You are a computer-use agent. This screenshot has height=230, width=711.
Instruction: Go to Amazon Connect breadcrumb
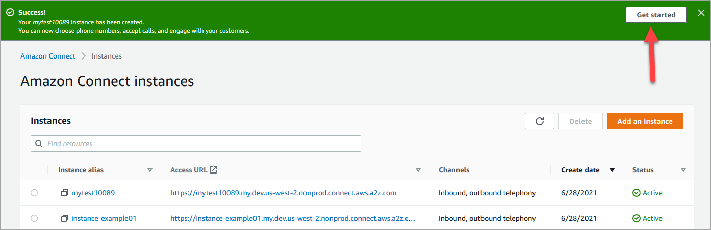[x=48, y=56]
